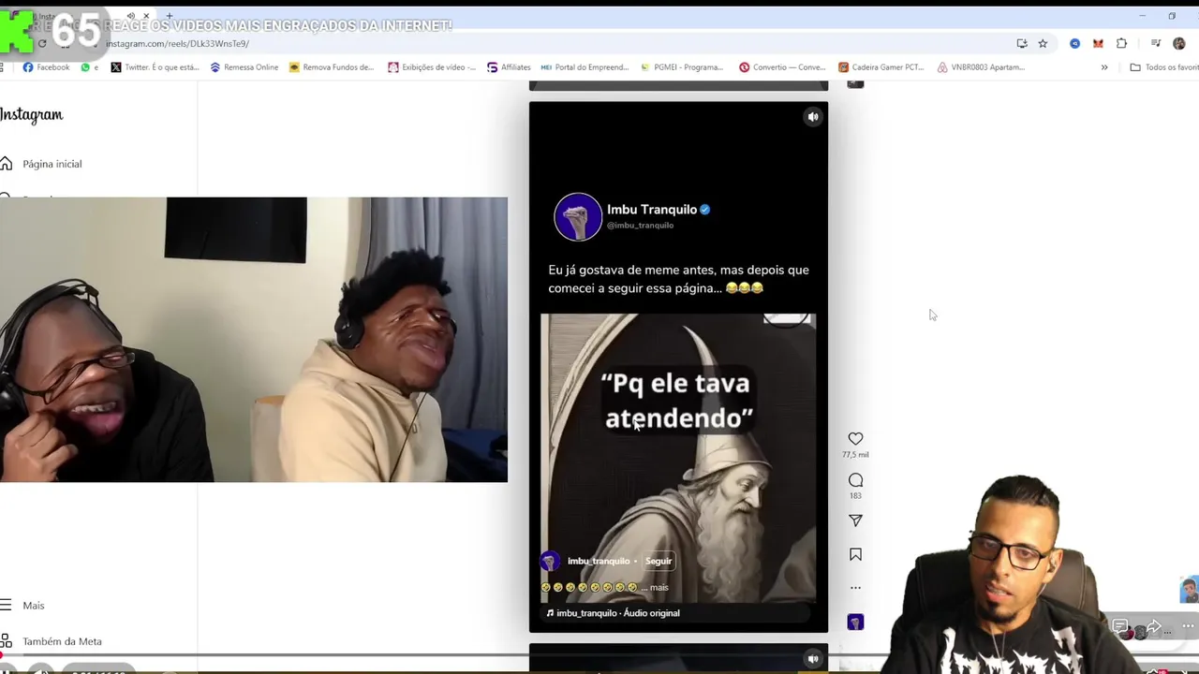The height and width of the screenshot is (674, 1199).
Task: Open the PGMEI bookmark
Action: point(682,67)
